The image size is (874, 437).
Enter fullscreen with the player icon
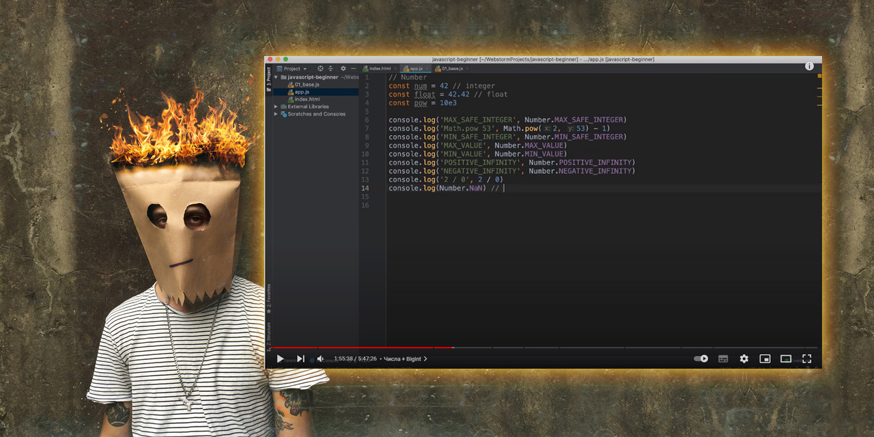point(808,358)
